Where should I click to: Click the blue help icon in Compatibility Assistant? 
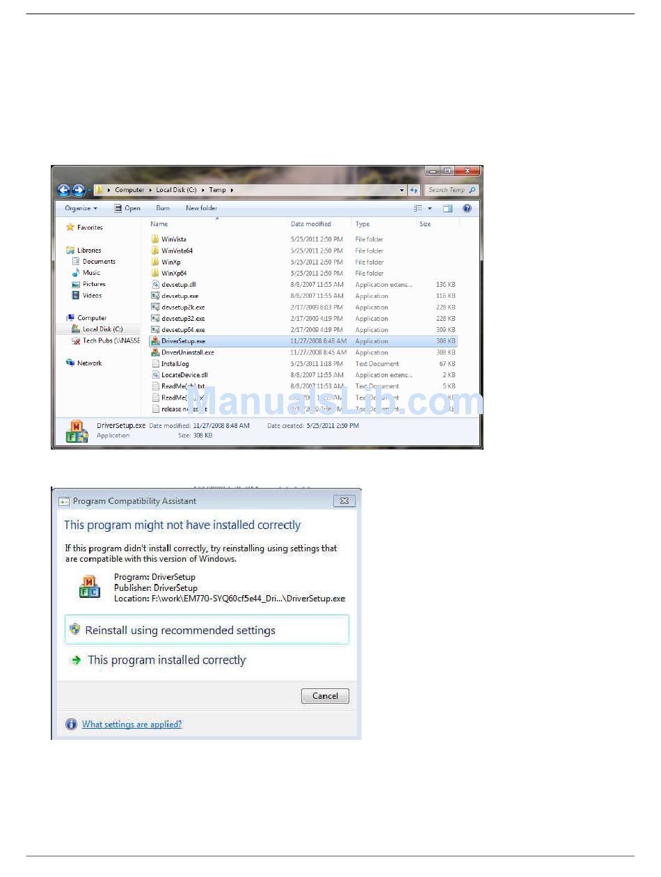coord(71,725)
